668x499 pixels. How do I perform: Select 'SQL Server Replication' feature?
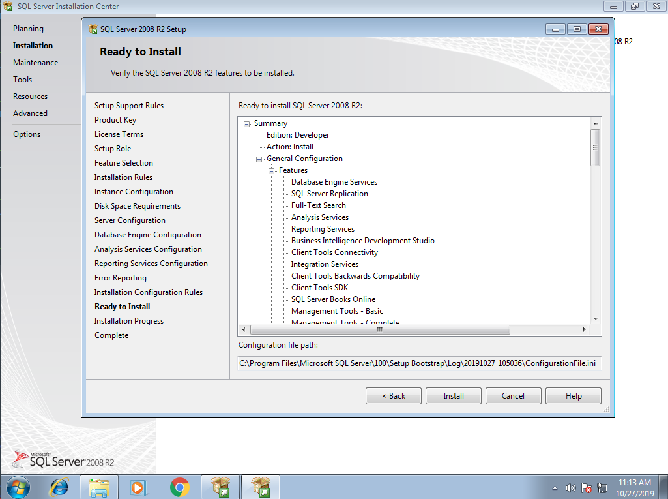coord(330,194)
